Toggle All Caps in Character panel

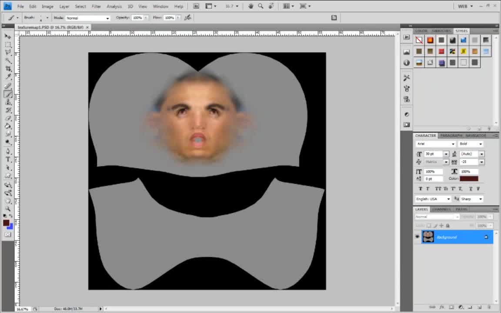click(x=438, y=189)
